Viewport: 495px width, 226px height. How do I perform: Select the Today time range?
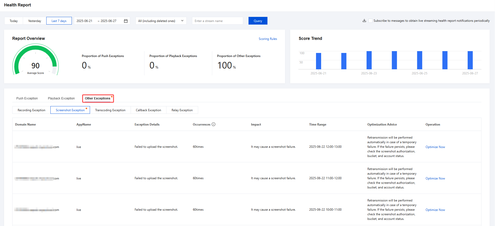tap(14, 21)
